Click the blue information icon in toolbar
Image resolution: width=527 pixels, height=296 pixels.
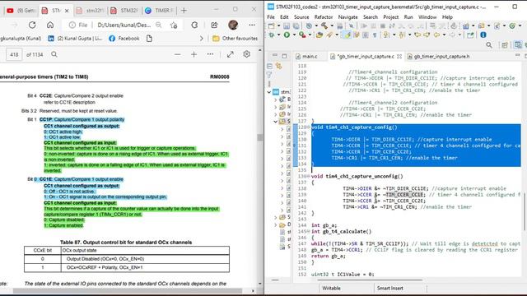point(483,35)
